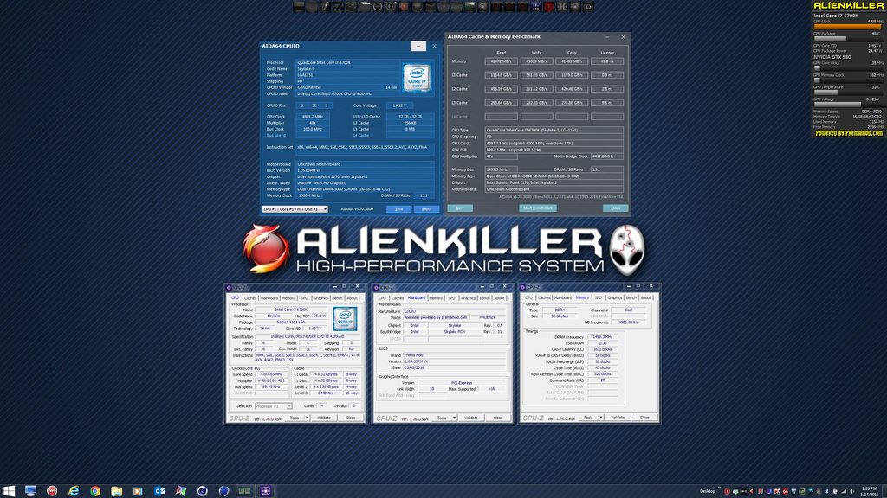Click the CAS# Latency 16.0 clocks value in CPU-Z
Viewport: 887px width, 498px height.
(603, 349)
